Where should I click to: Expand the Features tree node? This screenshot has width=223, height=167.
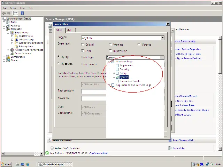(4, 26)
